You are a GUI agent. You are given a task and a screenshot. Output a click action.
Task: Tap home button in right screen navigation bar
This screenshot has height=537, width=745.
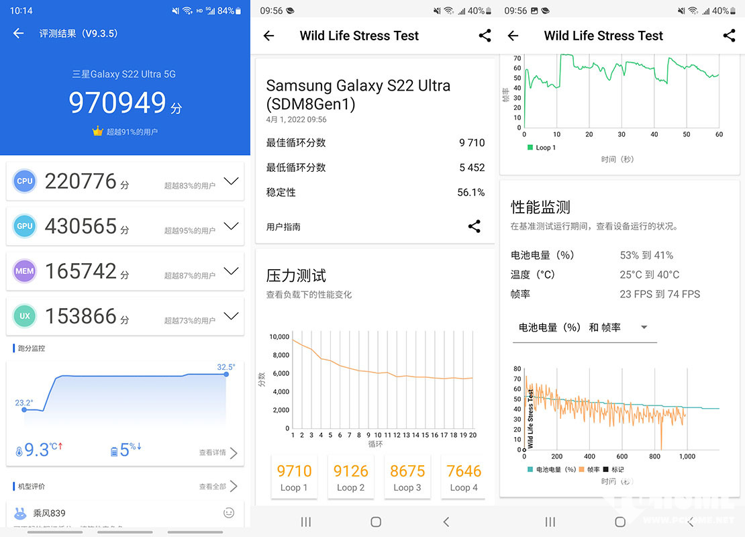click(x=620, y=522)
